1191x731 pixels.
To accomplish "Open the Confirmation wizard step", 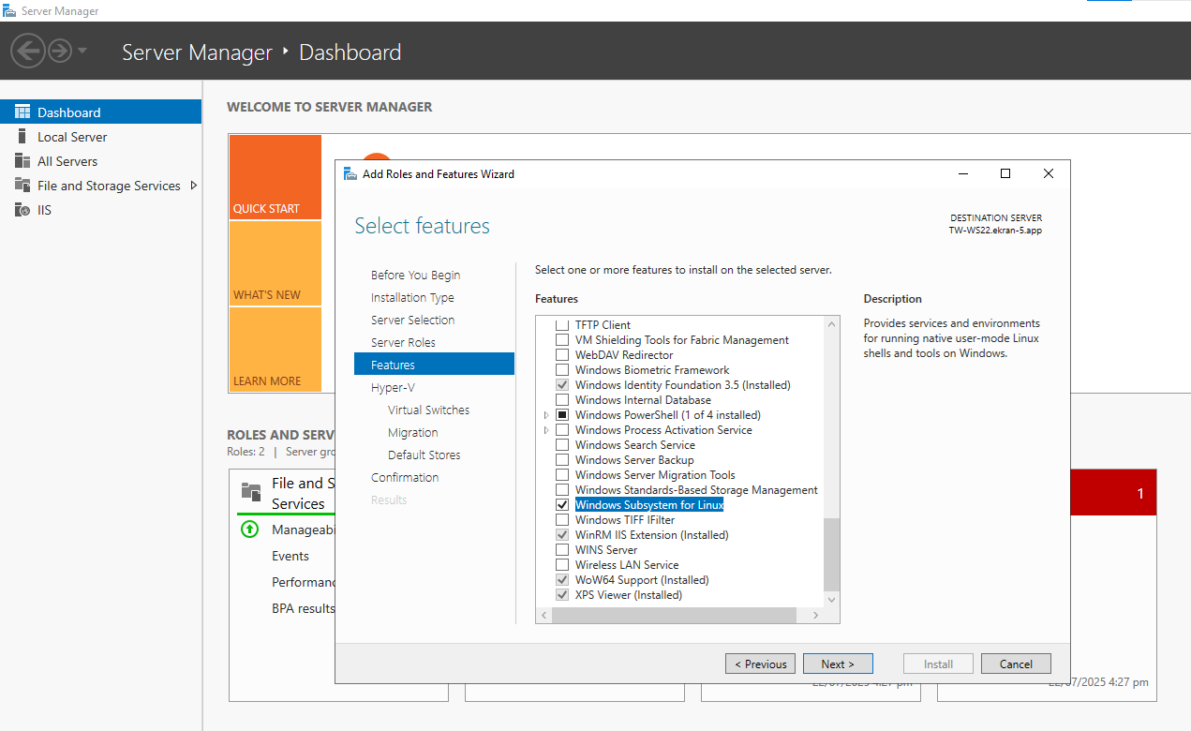I will coord(405,477).
